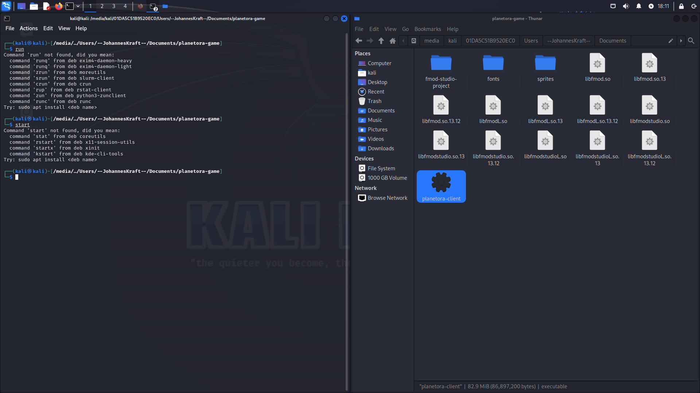Go back in Thunar navigation

(359, 41)
